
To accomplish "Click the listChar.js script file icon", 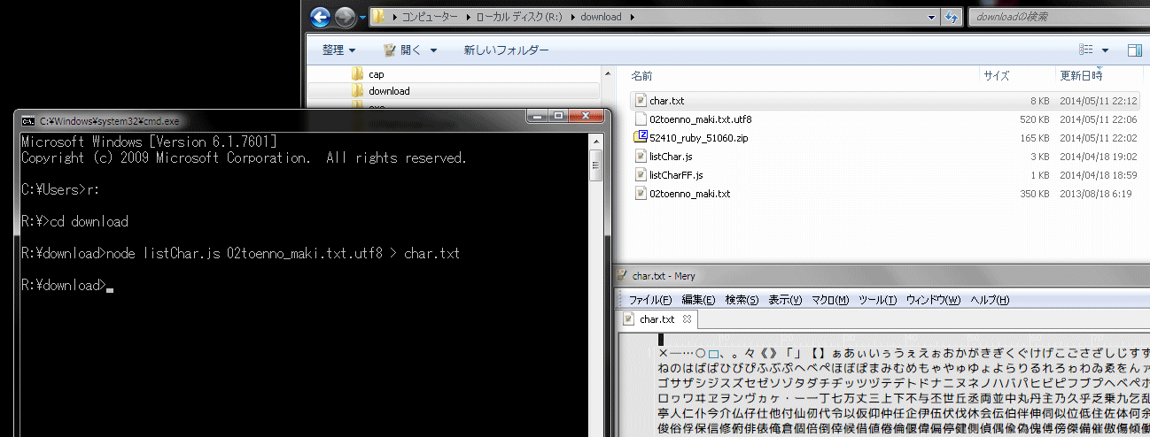I will point(641,157).
